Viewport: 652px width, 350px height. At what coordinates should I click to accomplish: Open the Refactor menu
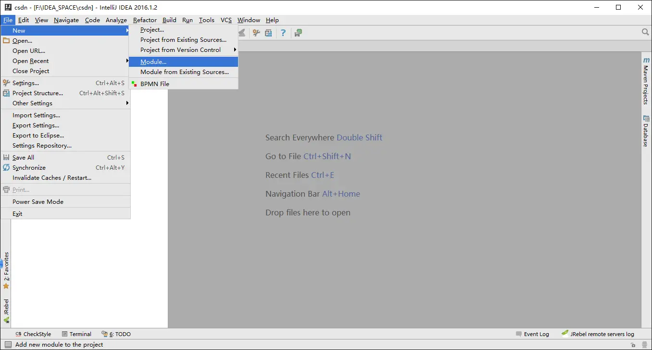[x=145, y=20]
